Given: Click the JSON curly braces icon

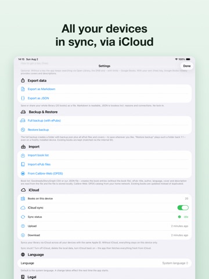Looking at the screenshot, I should point(23,98).
